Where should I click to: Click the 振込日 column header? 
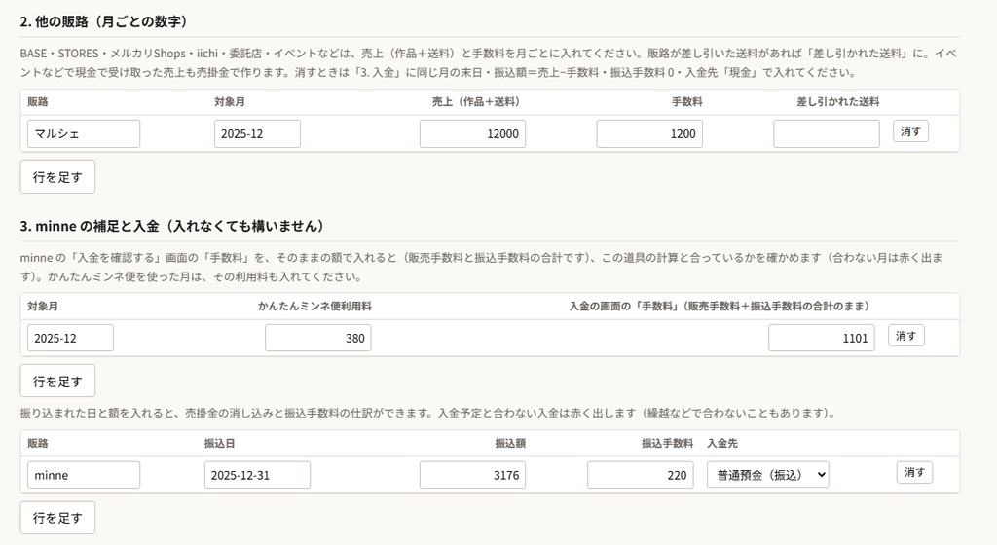pyautogui.click(x=219, y=444)
